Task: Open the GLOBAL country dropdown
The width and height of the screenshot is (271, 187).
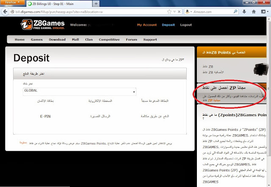Action: click(x=80, y=92)
